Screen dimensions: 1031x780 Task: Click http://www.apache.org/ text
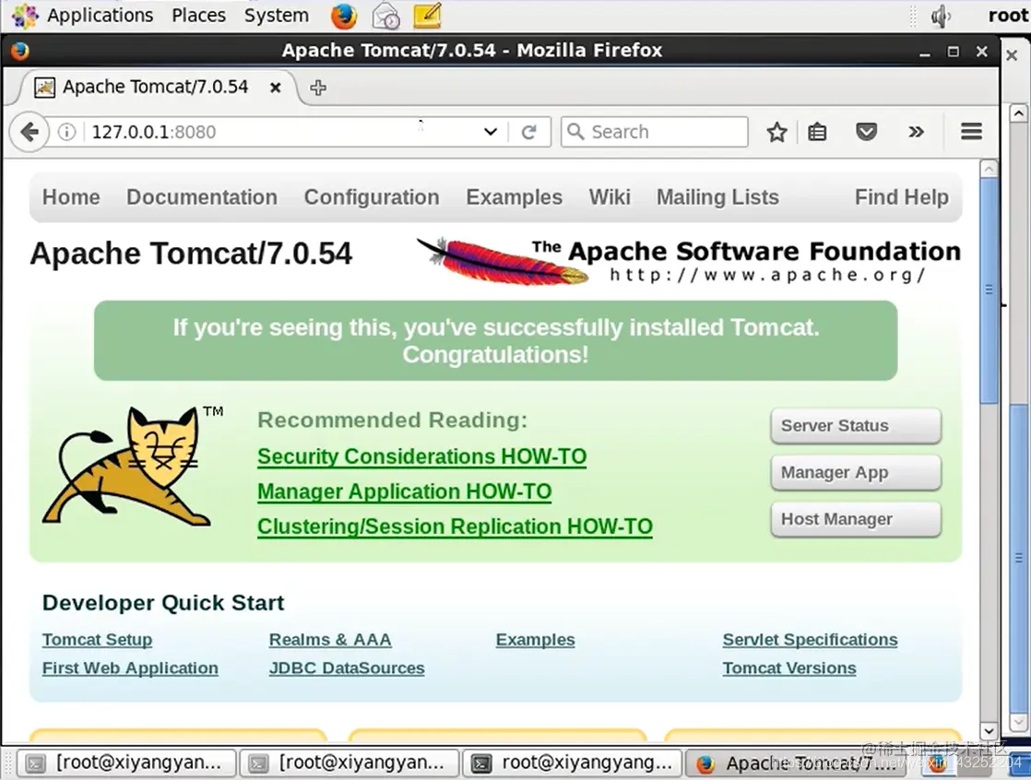coord(767,275)
